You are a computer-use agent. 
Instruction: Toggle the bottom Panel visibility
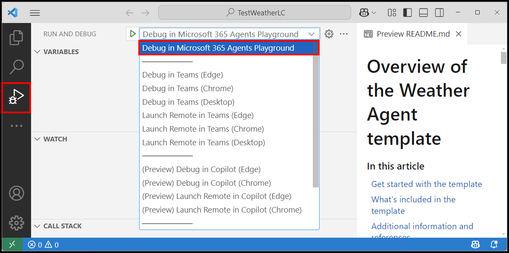[x=423, y=12]
